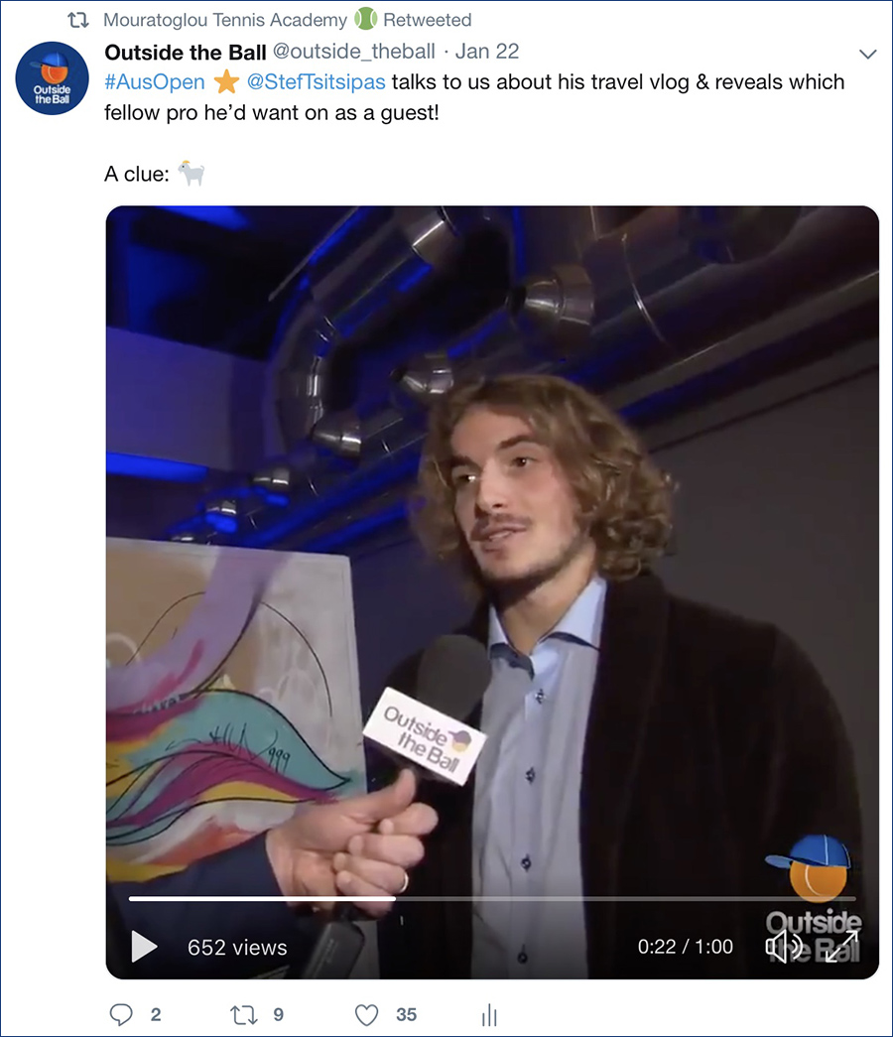
Task: Open the @StefTsitsipas mention link
Action: pos(316,82)
